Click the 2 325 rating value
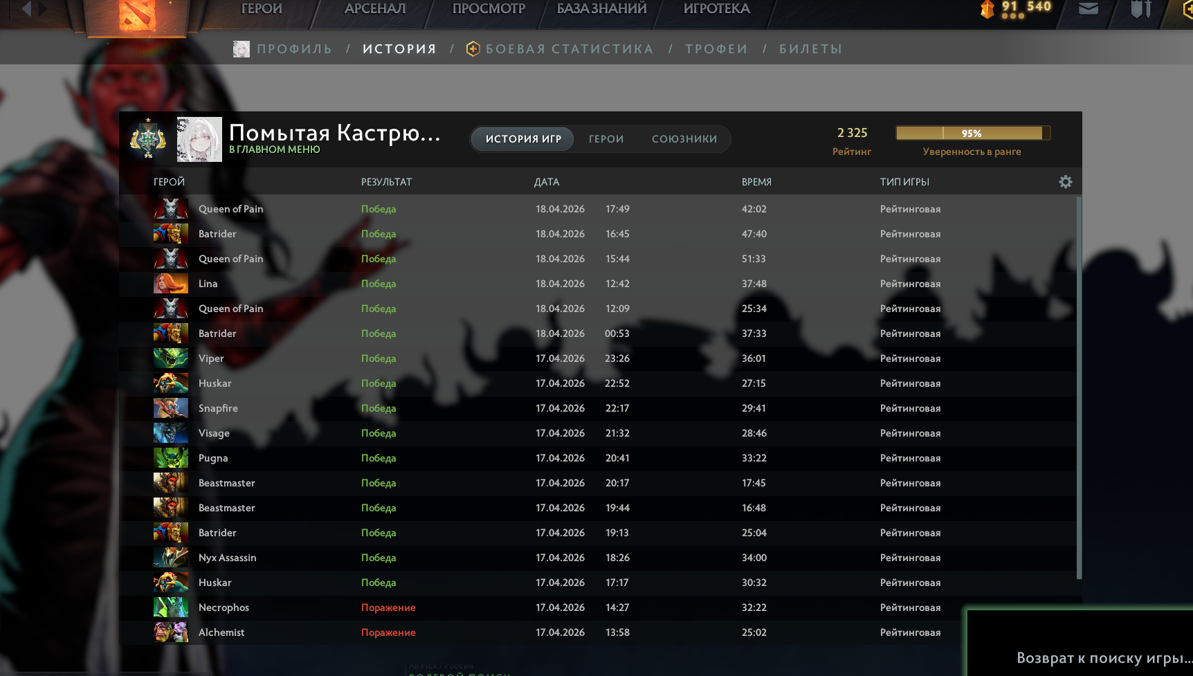This screenshot has width=1193, height=676. [x=852, y=133]
